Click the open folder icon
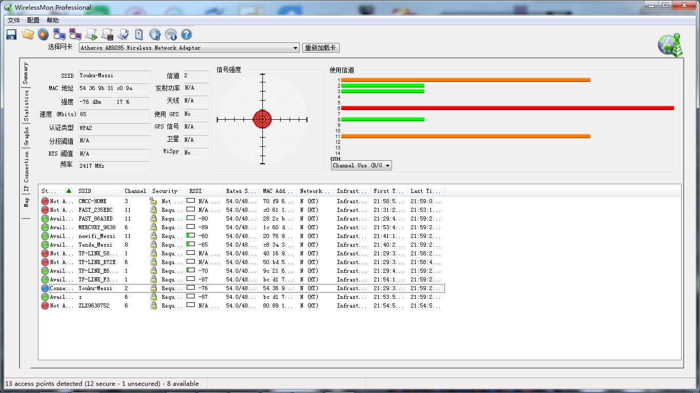This screenshot has height=393, width=700. click(28, 34)
